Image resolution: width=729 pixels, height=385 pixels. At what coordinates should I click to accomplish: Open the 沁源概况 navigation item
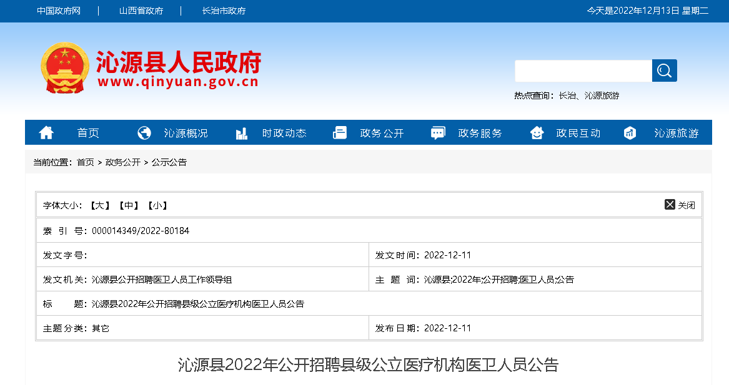[x=186, y=134]
